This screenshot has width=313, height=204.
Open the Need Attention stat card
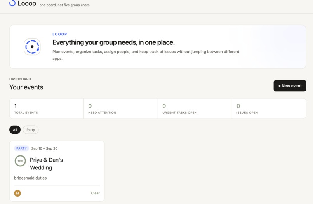(121, 108)
